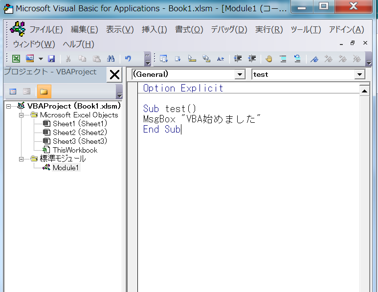Open the アドイン(A) menu
This screenshot has width=378, height=292.
coord(346,30)
